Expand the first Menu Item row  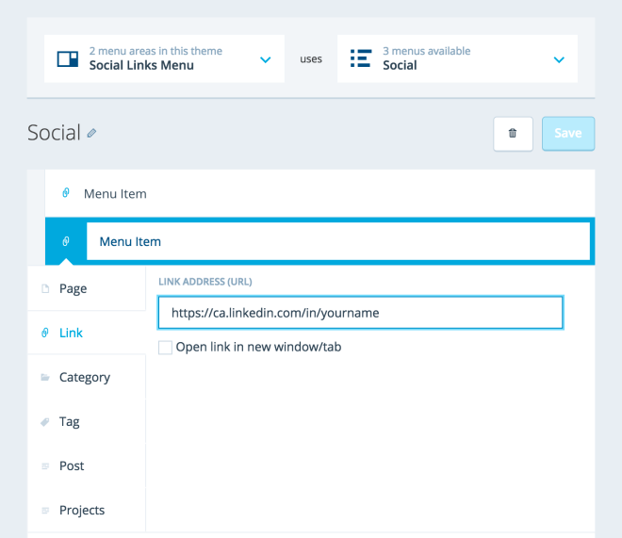click(x=320, y=193)
